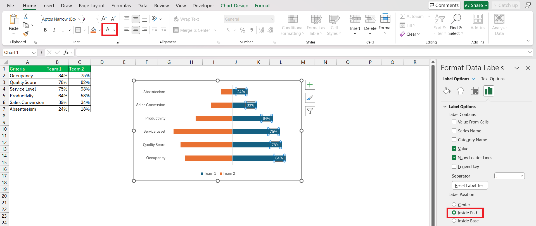Click the Borders icon
536x226 pixels.
coord(78,30)
